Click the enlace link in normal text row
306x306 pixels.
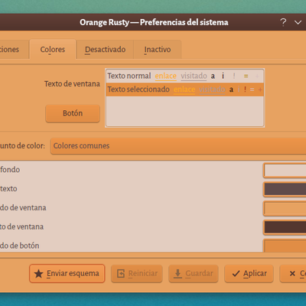[x=166, y=76]
